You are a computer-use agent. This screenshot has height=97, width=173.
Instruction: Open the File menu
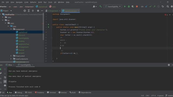(3, 2)
